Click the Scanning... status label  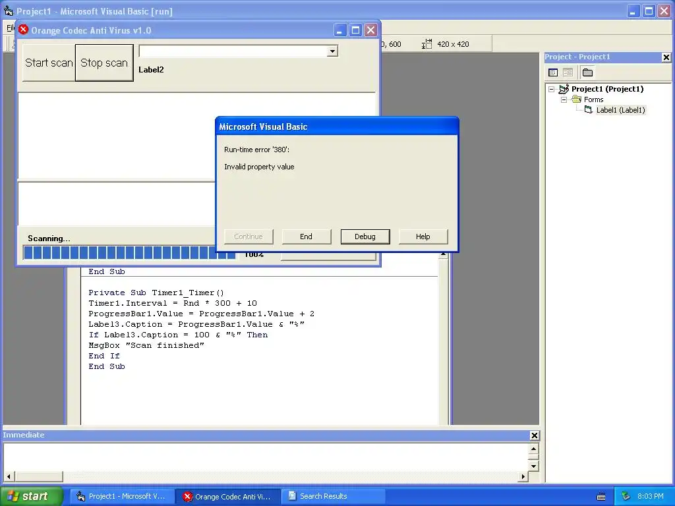coord(49,239)
